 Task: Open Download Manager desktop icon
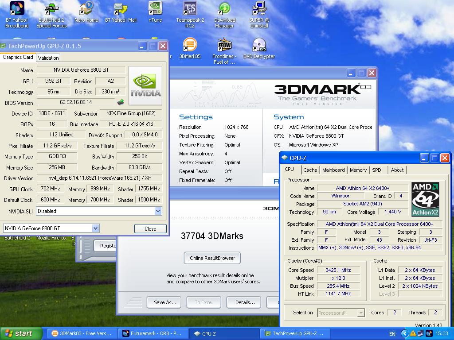point(224,15)
